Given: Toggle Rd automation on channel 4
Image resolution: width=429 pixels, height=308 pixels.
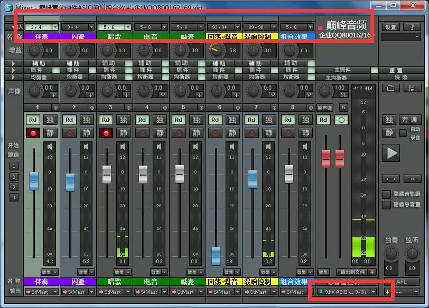Looking at the screenshot, I should click(x=142, y=120).
